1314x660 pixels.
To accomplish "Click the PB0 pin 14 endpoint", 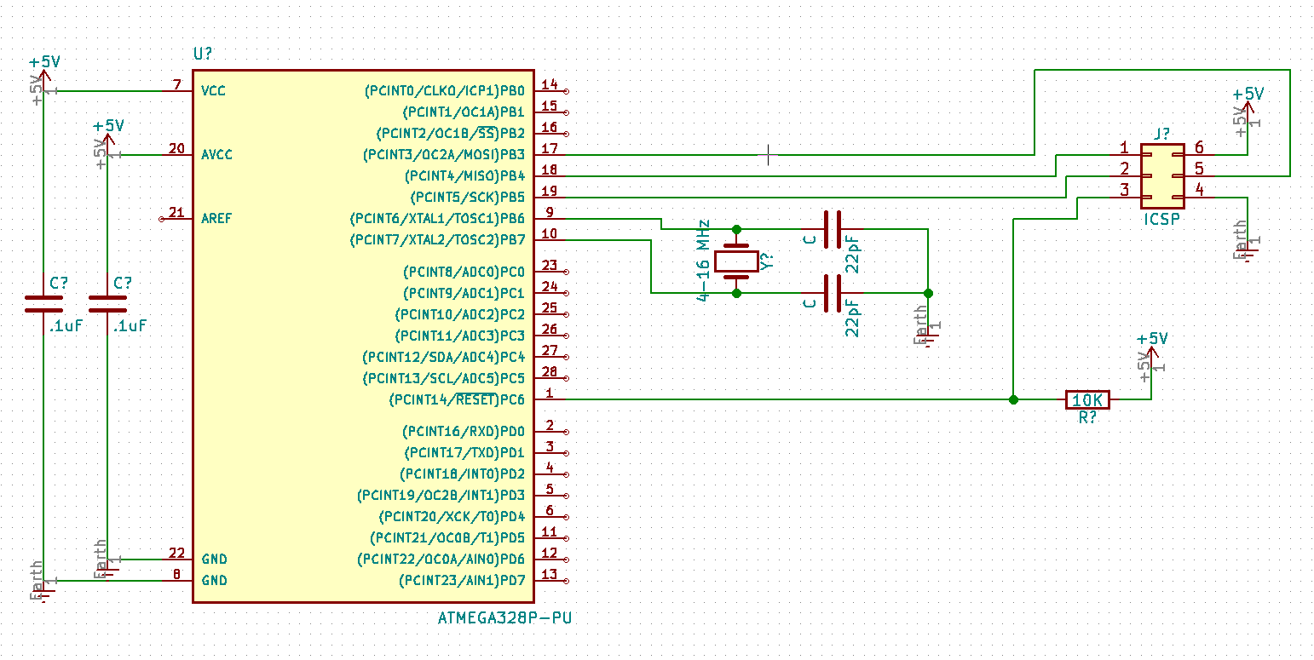I will pos(565,91).
